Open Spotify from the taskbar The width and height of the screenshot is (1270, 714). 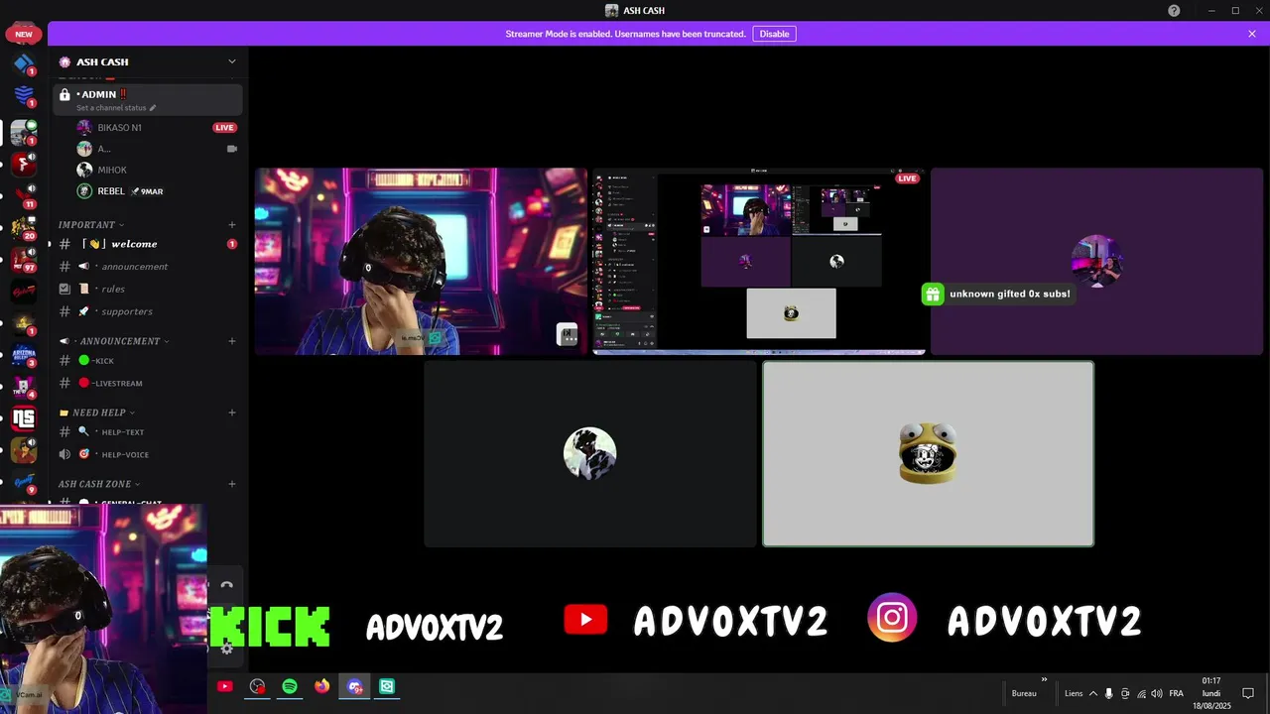coord(290,686)
